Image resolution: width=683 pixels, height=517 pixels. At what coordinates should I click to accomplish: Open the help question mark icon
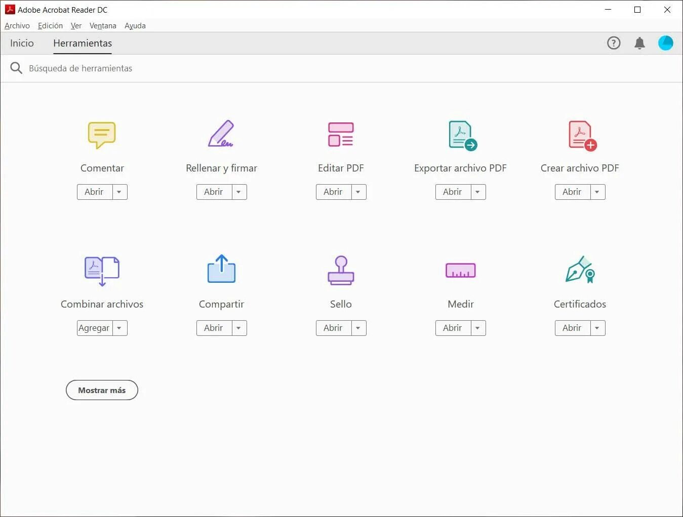pos(614,43)
